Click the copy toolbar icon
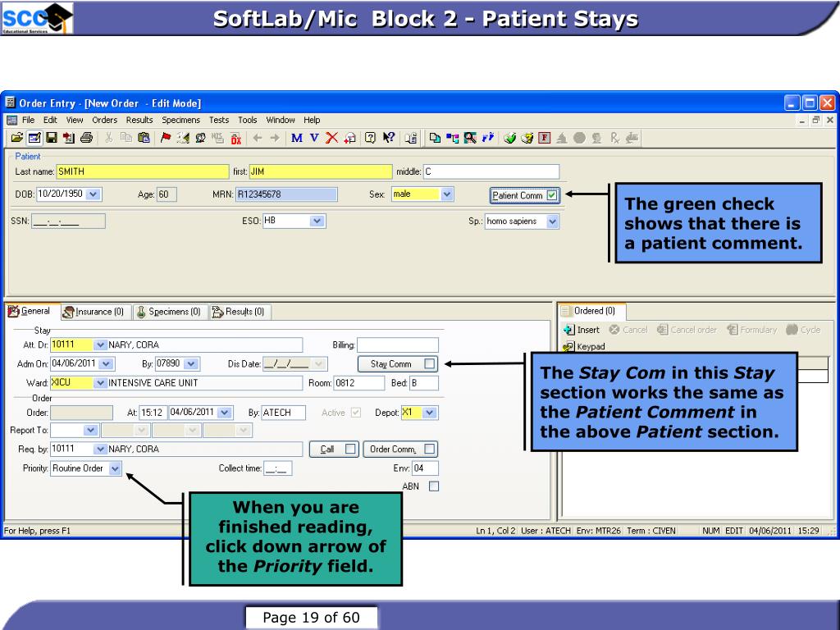840x630 pixels. tap(126, 138)
